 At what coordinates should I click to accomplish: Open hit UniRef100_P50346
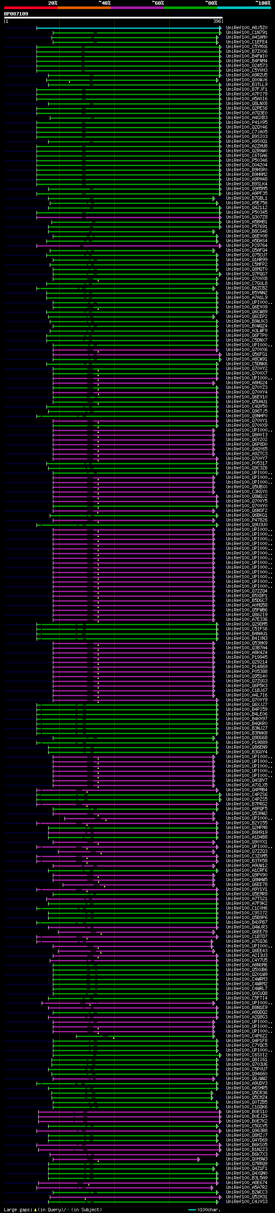click(247, 160)
